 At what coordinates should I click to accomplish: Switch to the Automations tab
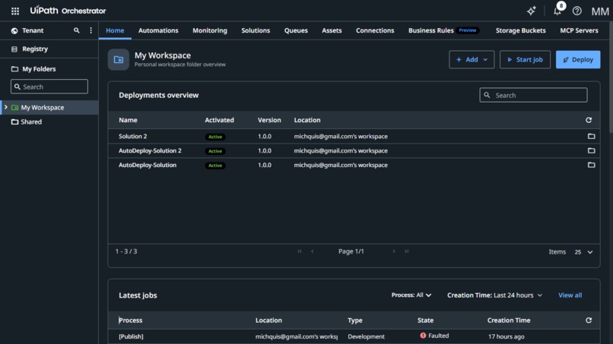tap(158, 30)
